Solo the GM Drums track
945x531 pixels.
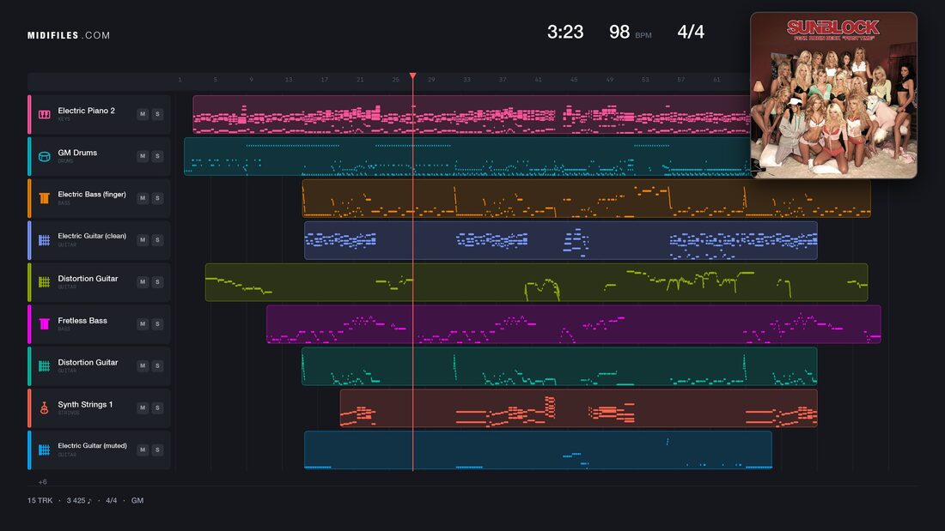click(157, 156)
